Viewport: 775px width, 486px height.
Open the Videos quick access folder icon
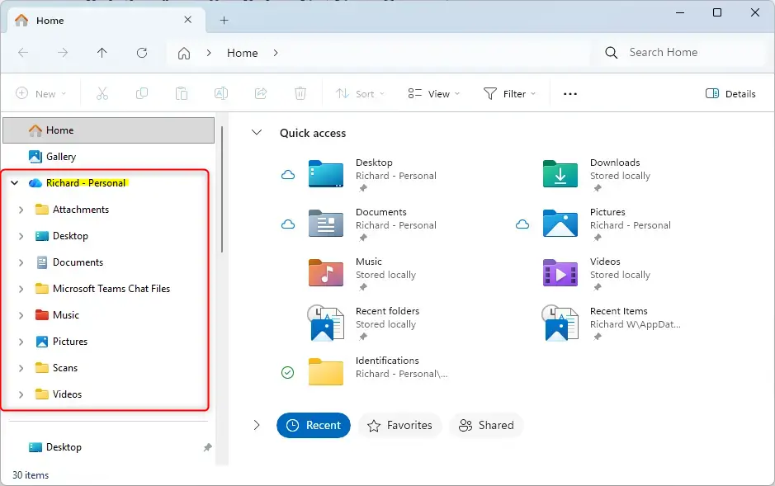560,272
